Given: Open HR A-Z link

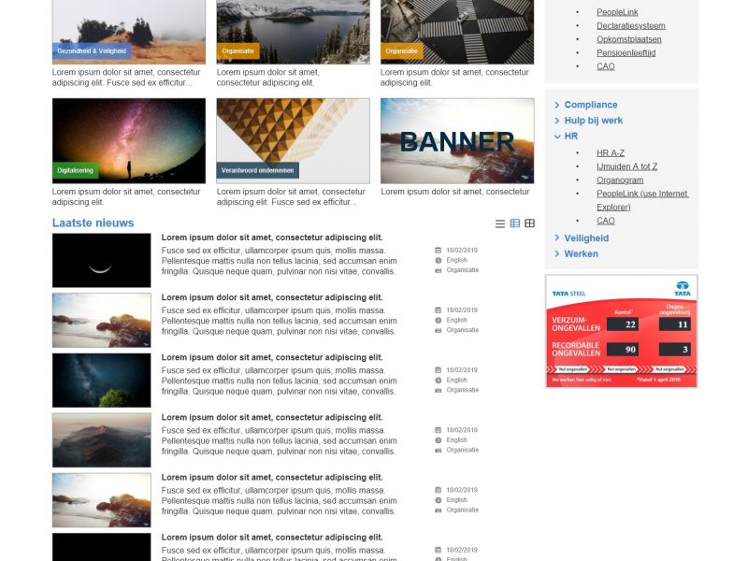Looking at the screenshot, I should (611, 153).
